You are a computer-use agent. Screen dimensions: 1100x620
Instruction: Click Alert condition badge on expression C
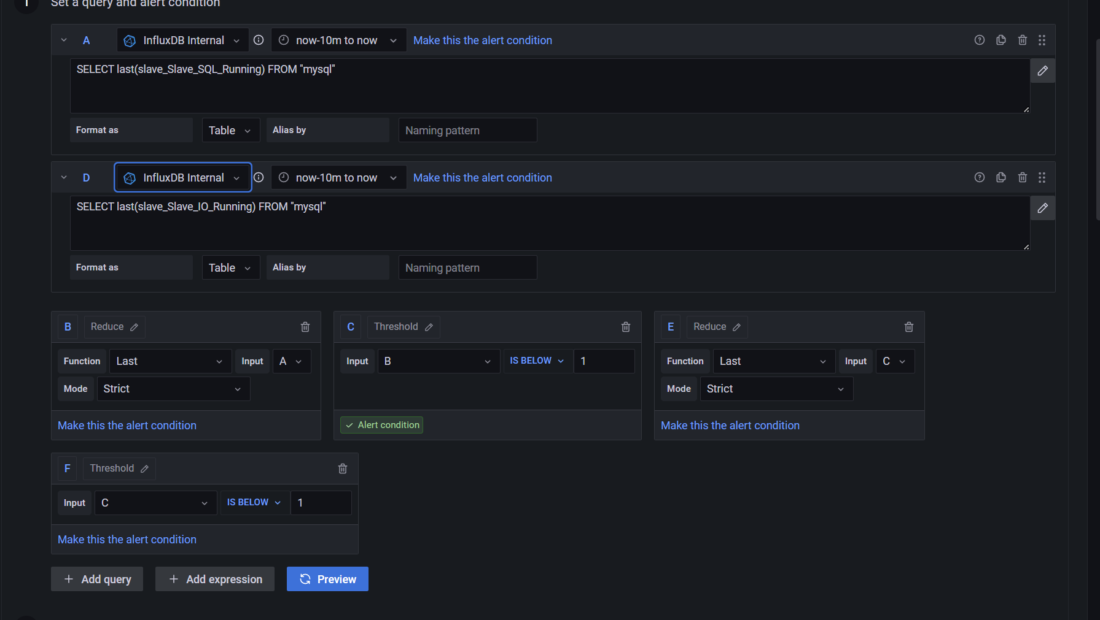pos(382,425)
